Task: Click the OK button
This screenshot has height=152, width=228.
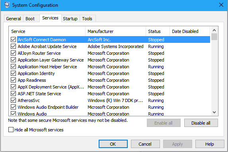Action: pos(113,144)
